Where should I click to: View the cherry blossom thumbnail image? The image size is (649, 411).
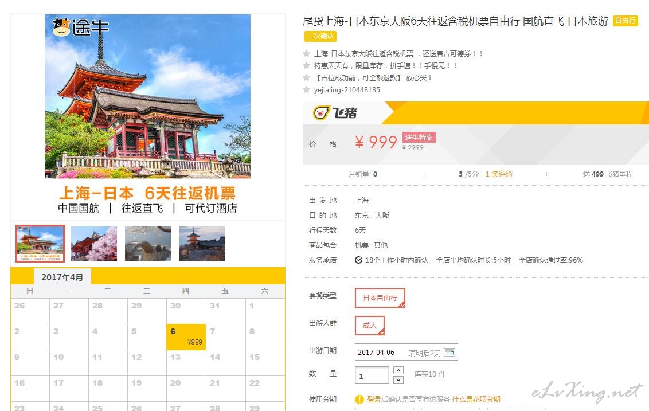[x=94, y=244]
